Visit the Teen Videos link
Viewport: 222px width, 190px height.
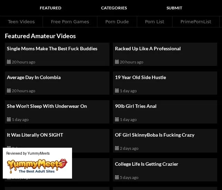pyautogui.click(x=21, y=22)
